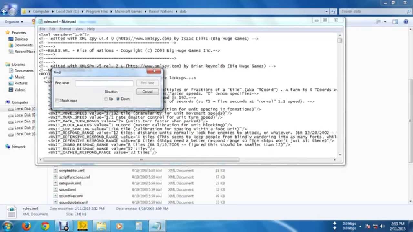Open the taskbar clock showing 2:59 PM
The width and height of the screenshot is (413, 232).
click(x=397, y=226)
